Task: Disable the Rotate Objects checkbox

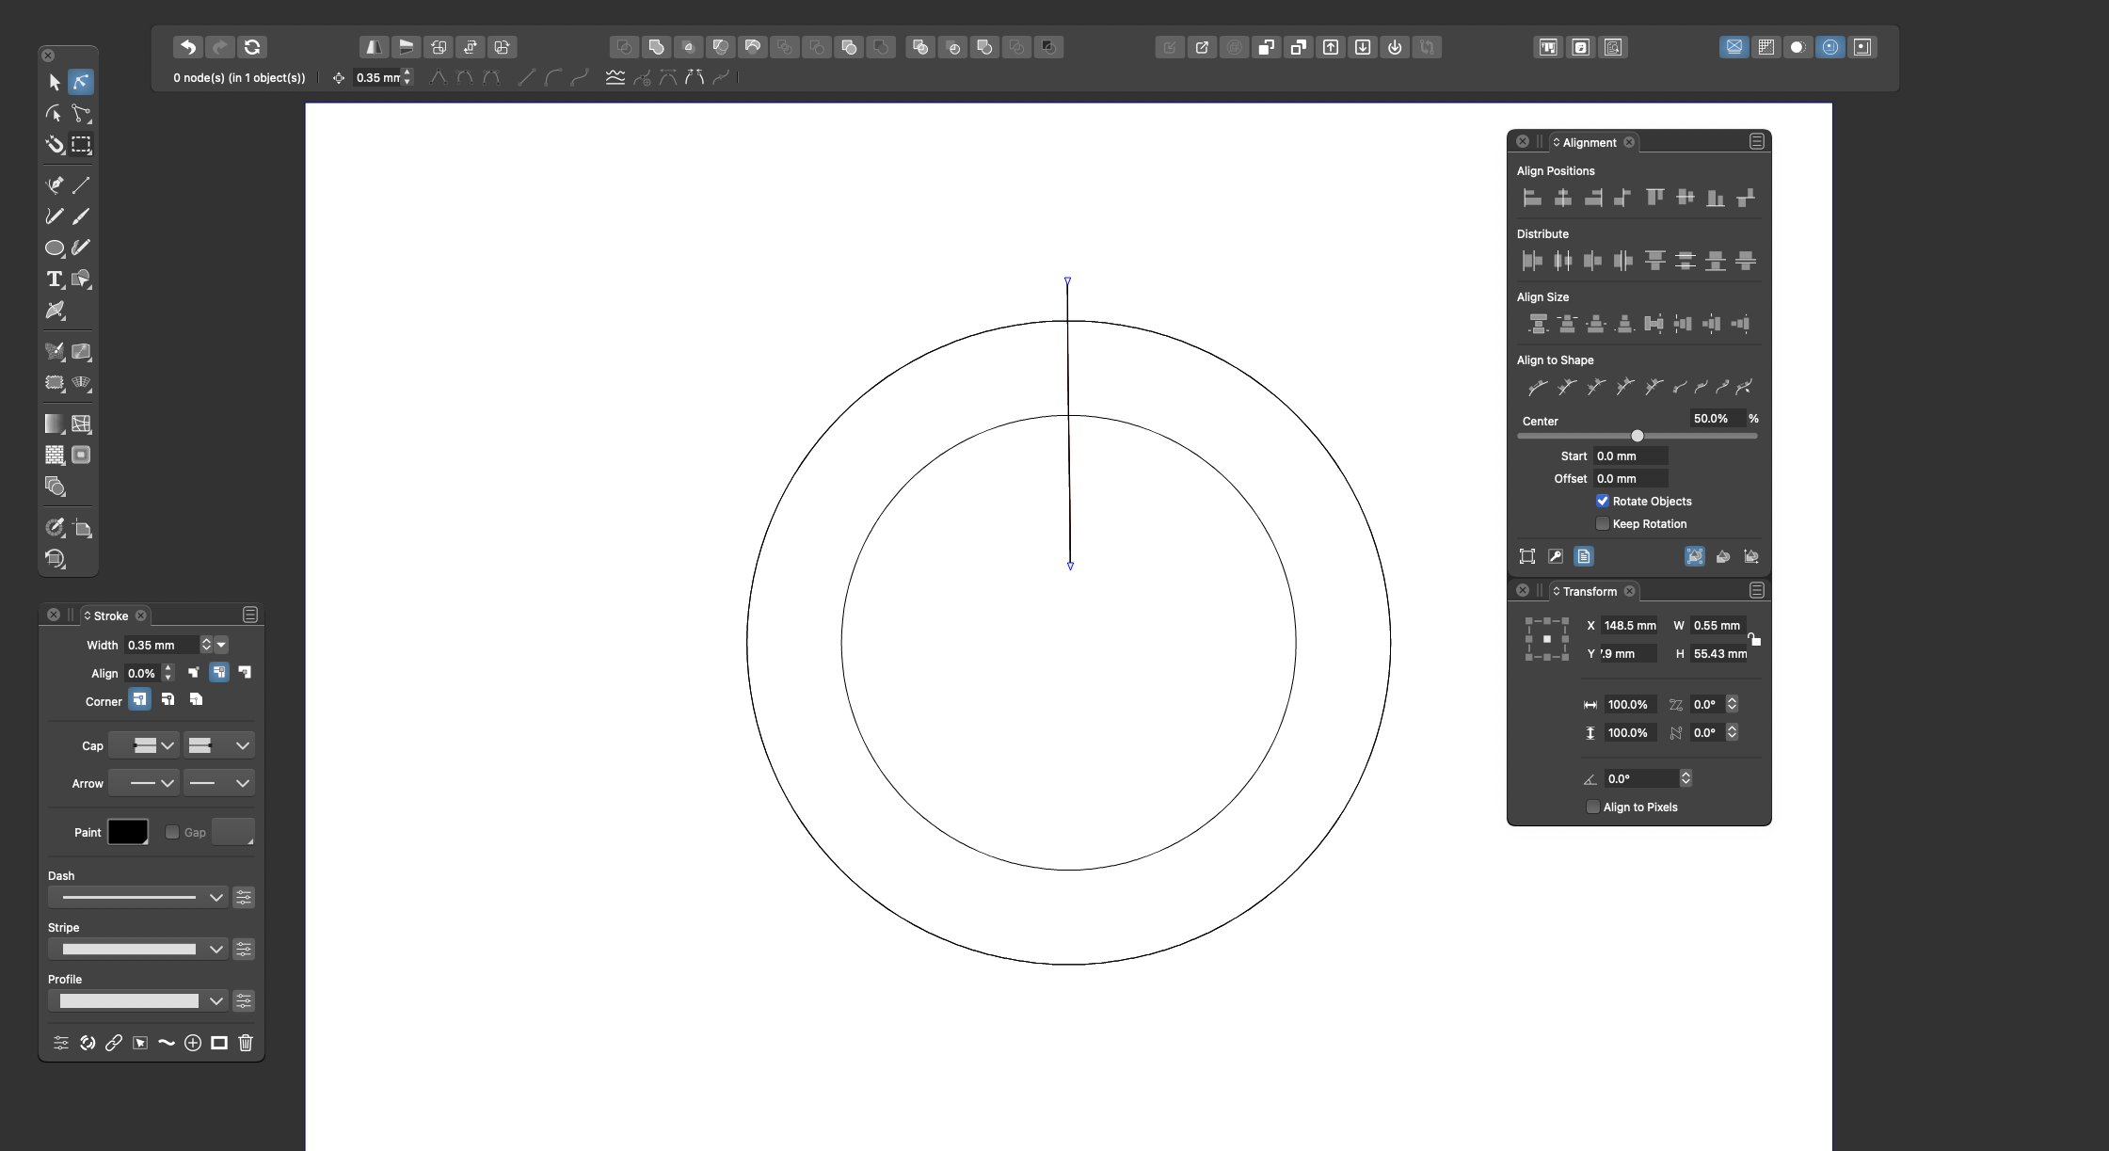Action: tap(1602, 502)
